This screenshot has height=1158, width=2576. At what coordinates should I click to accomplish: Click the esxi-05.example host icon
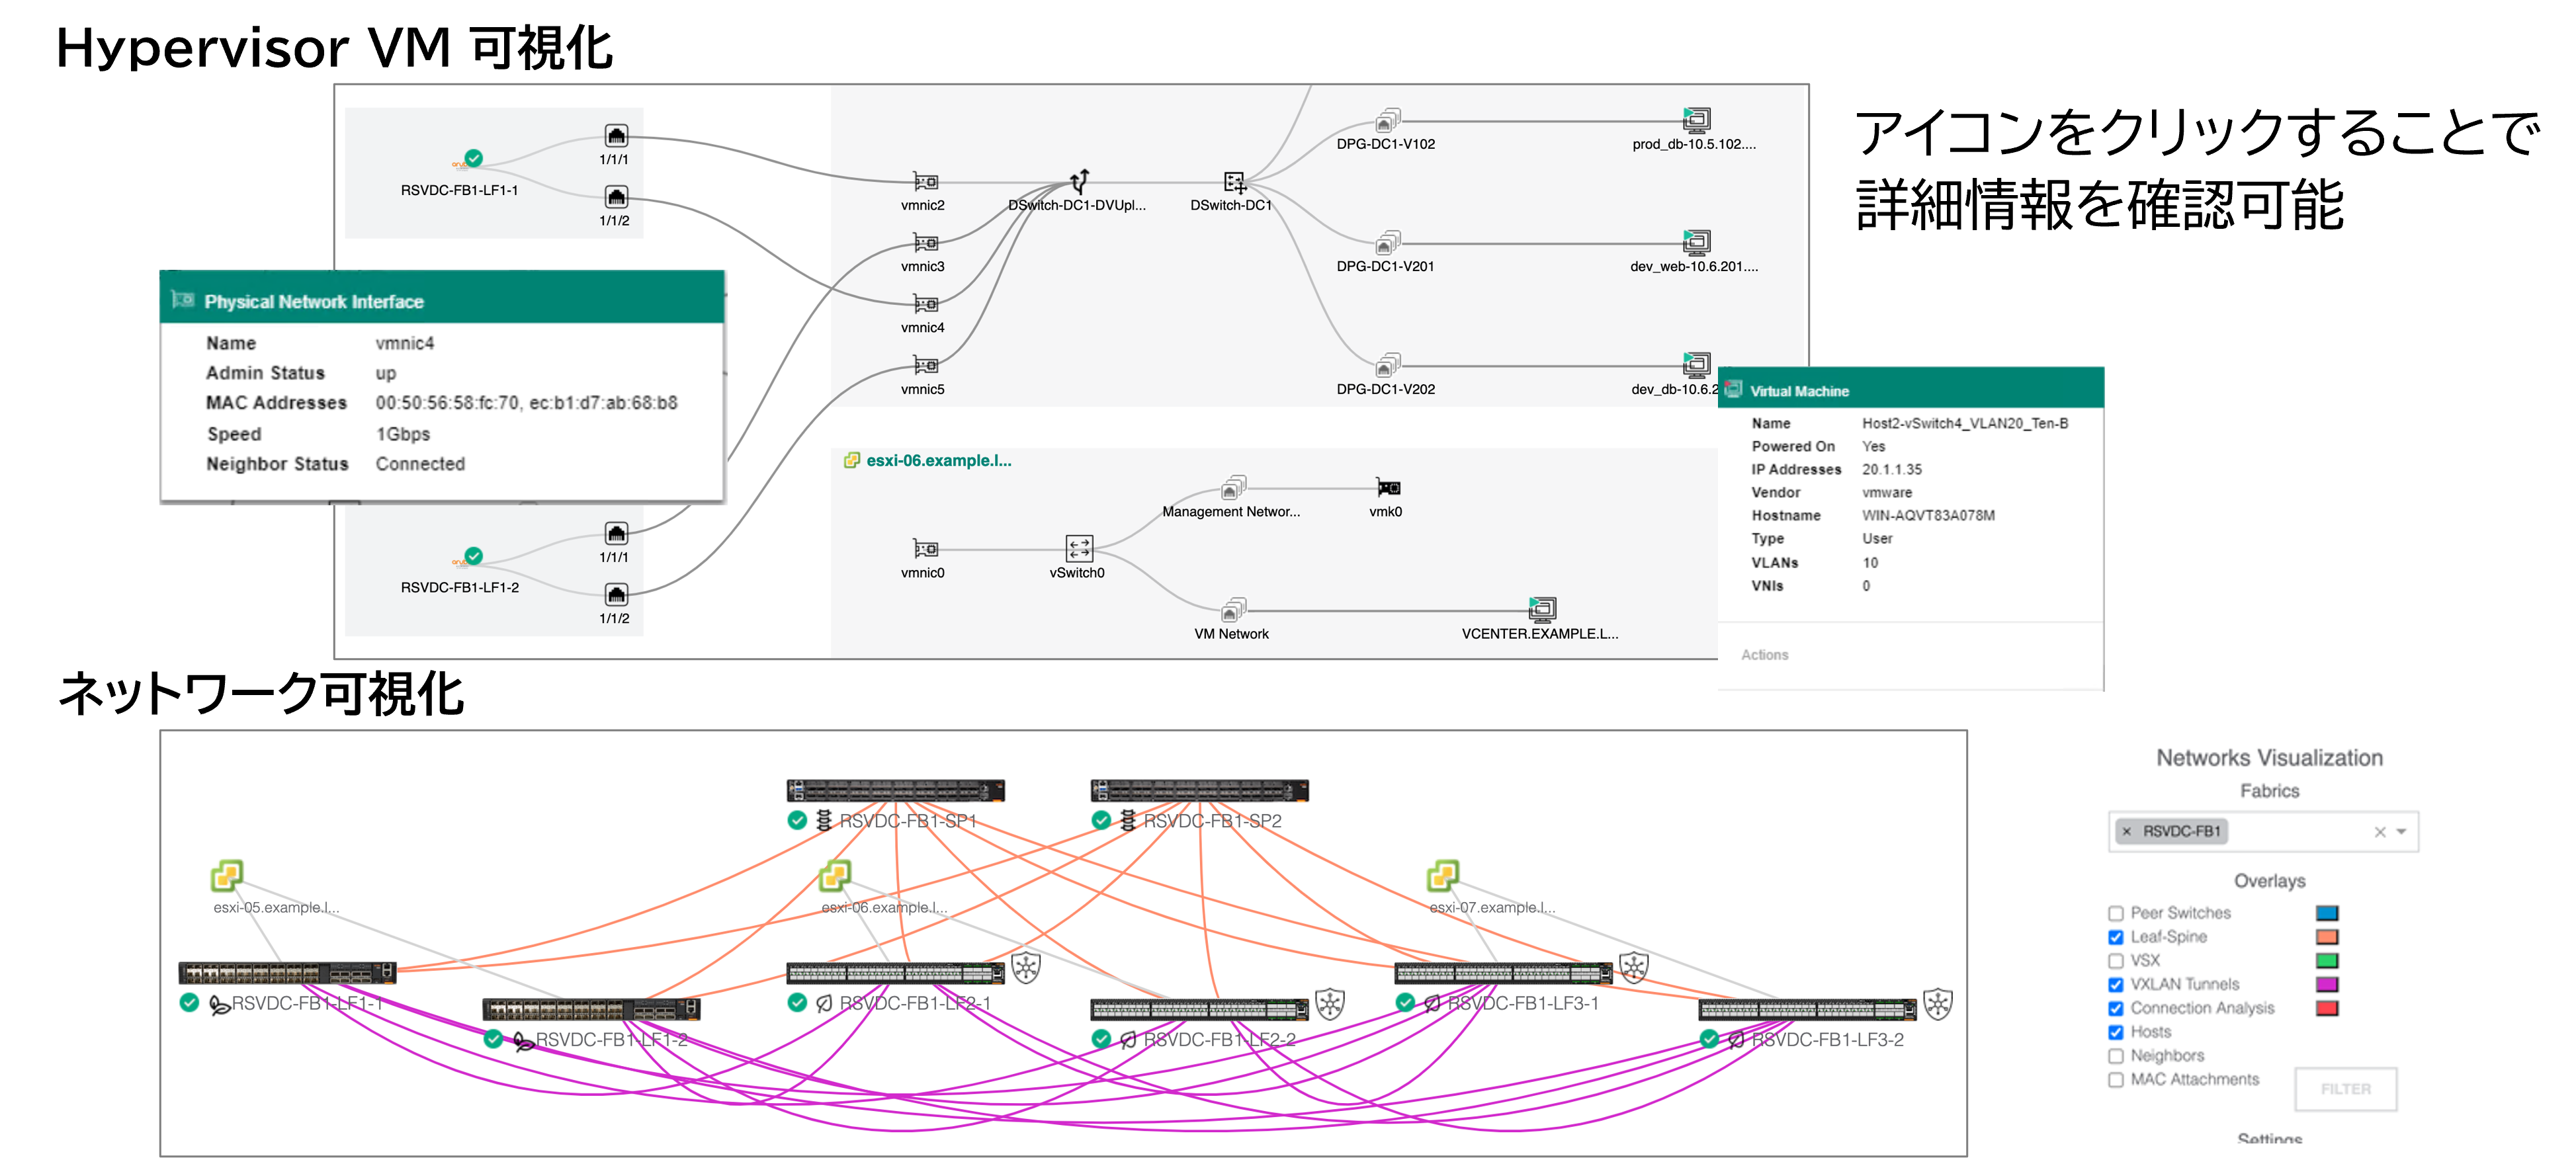coord(228,875)
